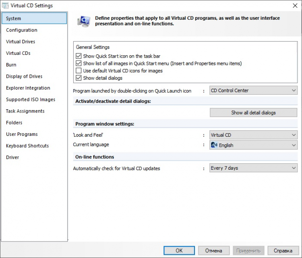
Task: Expand the update check interval dropdown
Action: [x=253, y=168]
